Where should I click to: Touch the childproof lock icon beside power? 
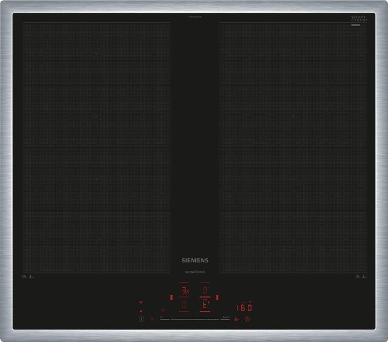coord(152,319)
